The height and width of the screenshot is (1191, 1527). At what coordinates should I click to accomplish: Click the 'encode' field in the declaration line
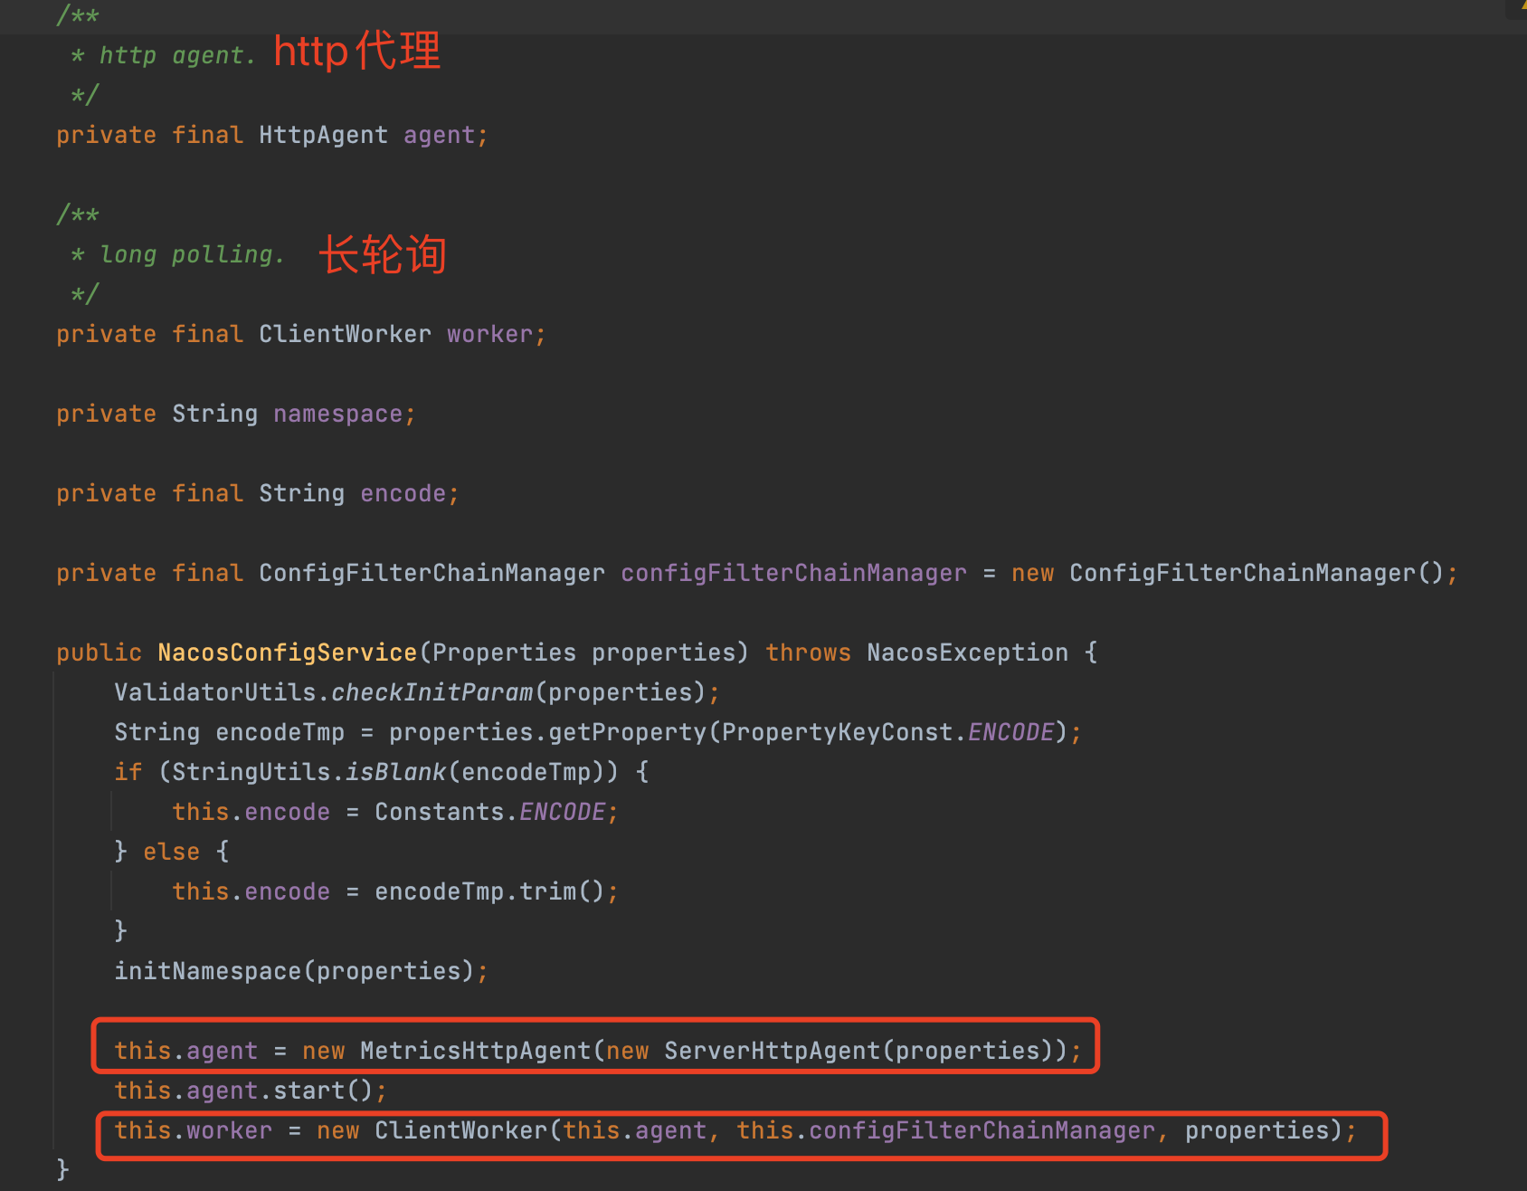[403, 493]
